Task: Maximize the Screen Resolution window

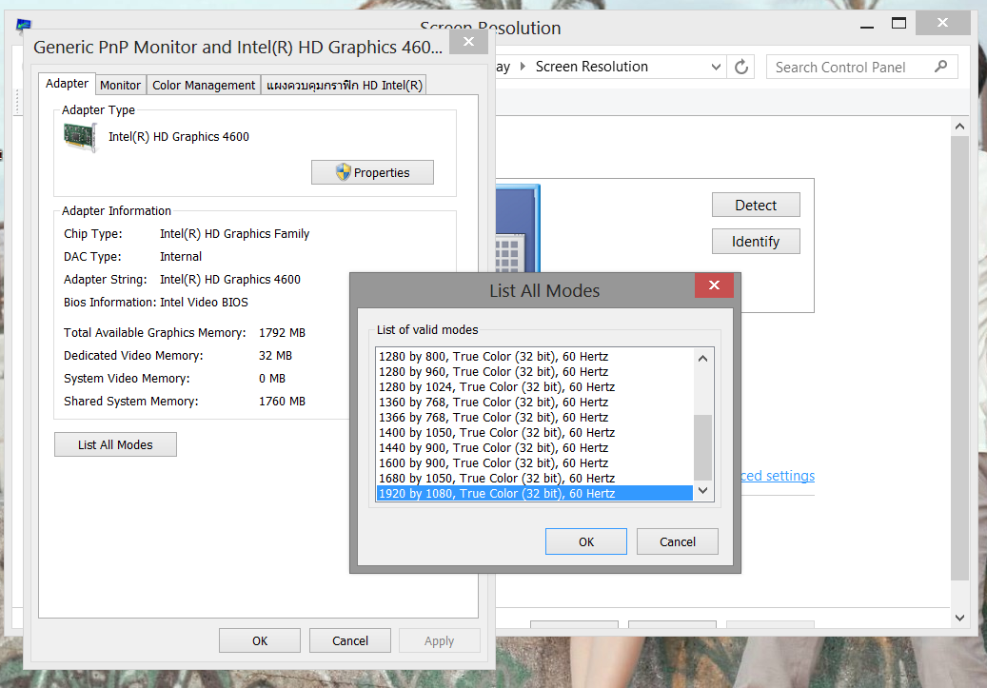Action: 898,23
